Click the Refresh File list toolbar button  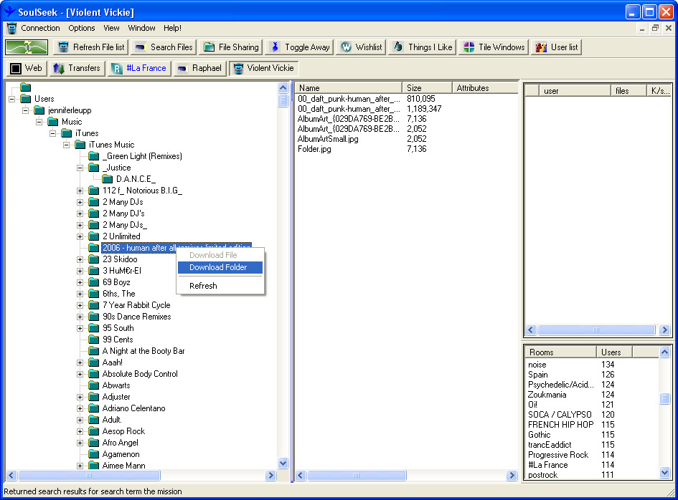92,47
